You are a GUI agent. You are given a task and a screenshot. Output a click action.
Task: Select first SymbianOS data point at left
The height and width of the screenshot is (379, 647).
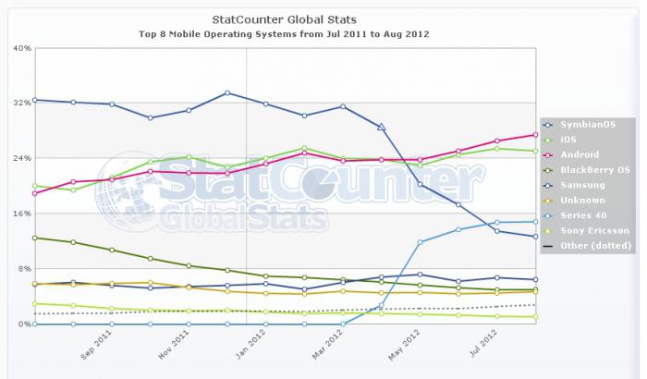[x=34, y=100]
